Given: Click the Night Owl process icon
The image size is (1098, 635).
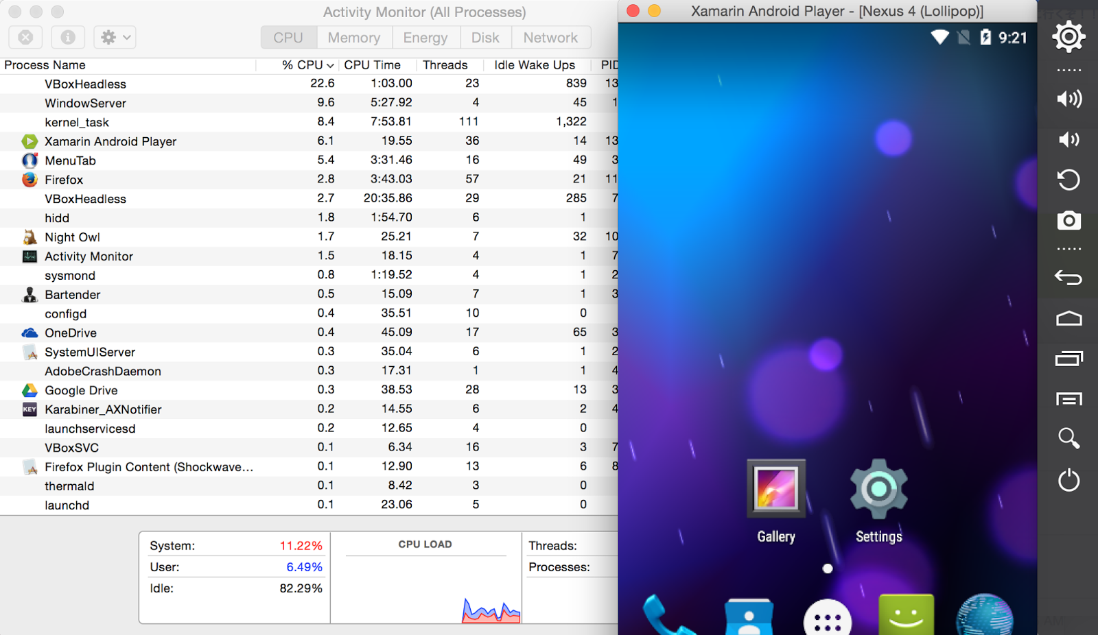Looking at the screenshot, I should [x=30, y=237].
